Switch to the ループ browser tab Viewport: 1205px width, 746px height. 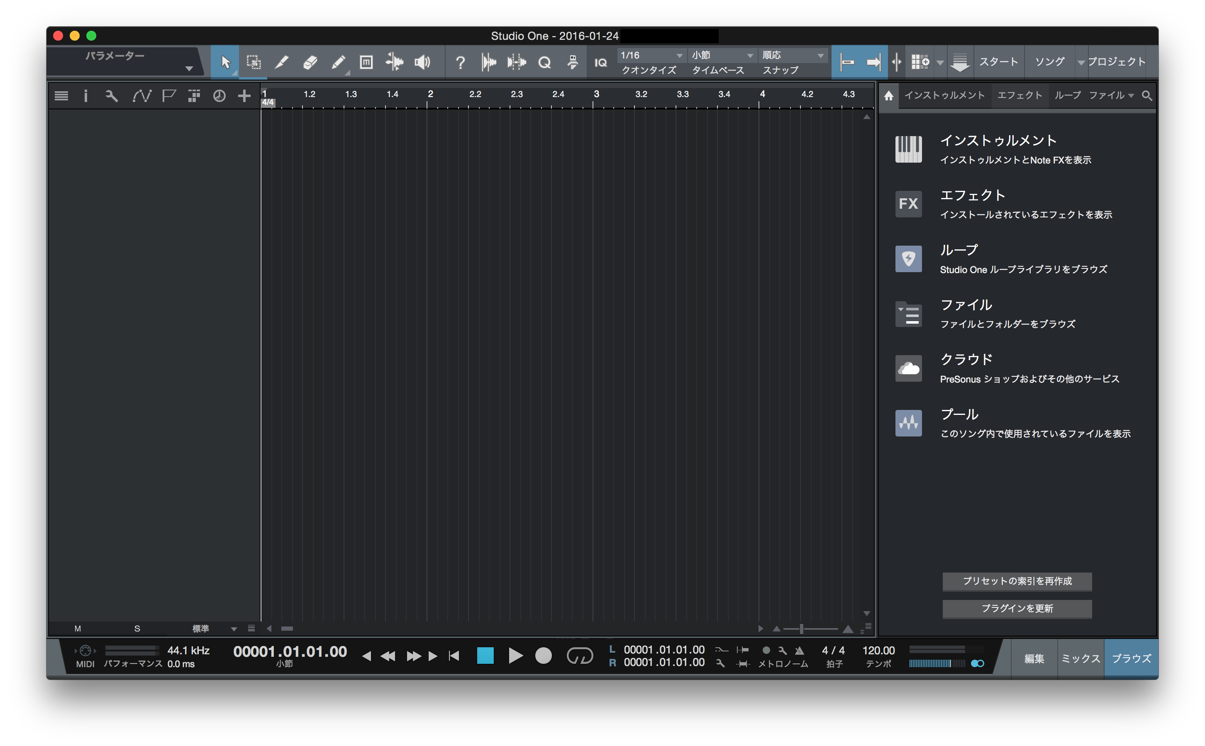click(x=1068, y=95)
